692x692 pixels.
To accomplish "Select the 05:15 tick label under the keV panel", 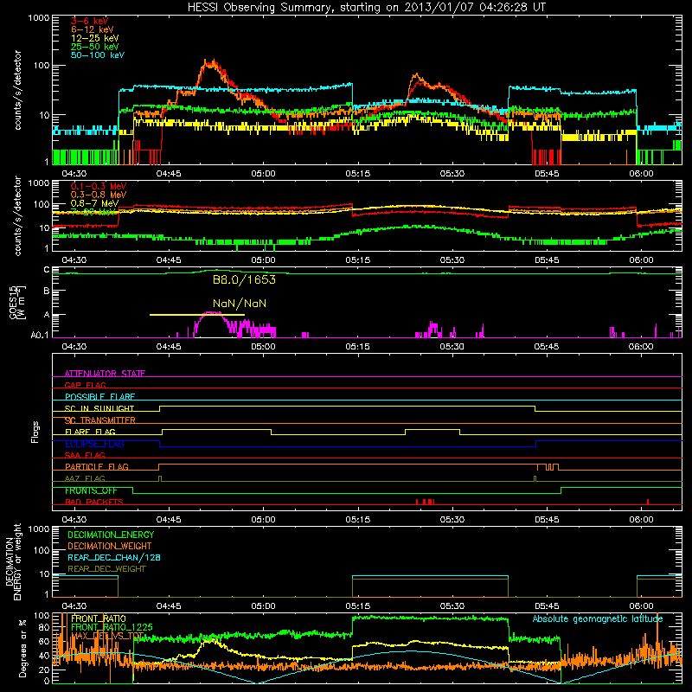I will (357, 174).
